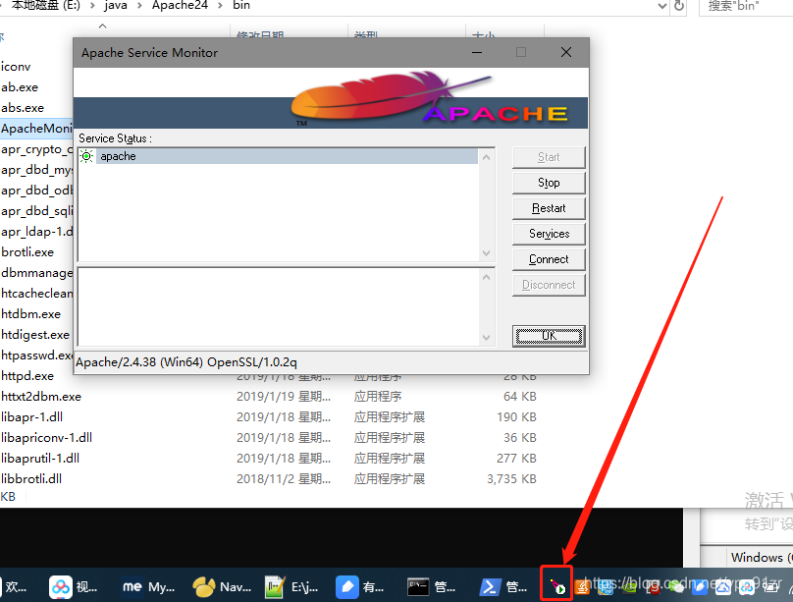Click the Start button in Apache Monitor
The width and height of the screenshot is (793, 602).
(549, 157)
